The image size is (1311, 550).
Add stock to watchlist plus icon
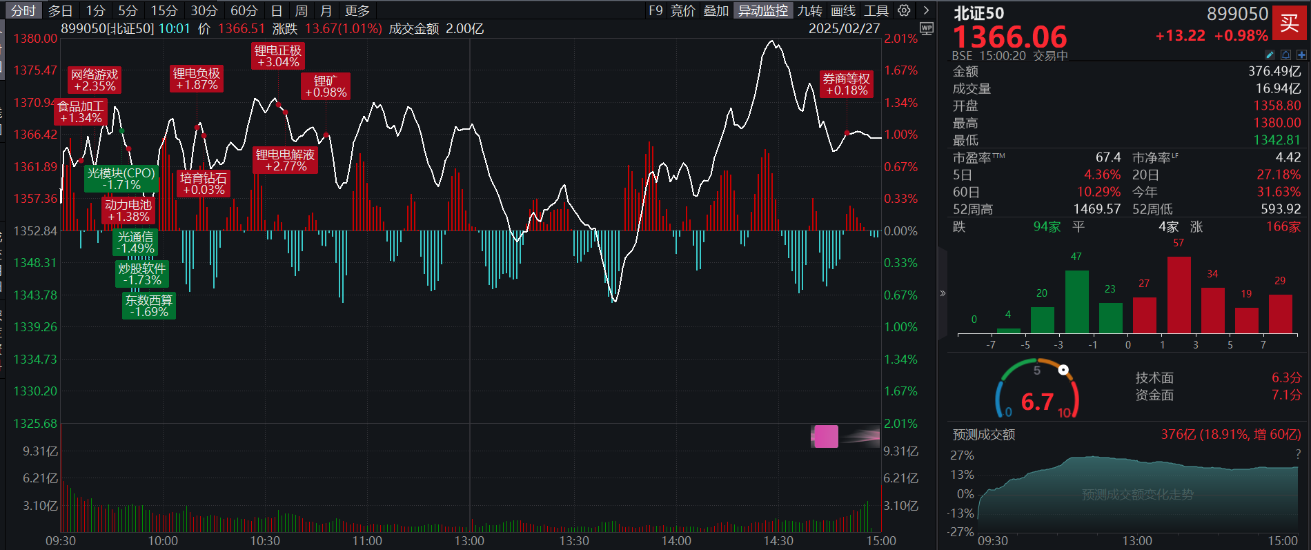point(1301,55)
